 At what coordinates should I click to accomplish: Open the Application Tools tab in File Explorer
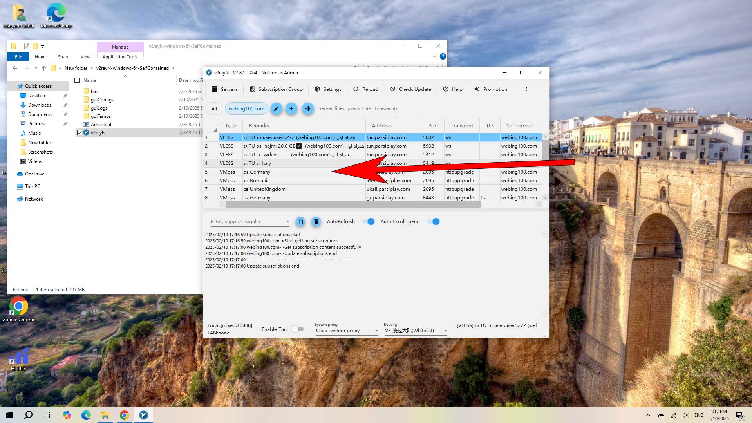coord(120,57)
